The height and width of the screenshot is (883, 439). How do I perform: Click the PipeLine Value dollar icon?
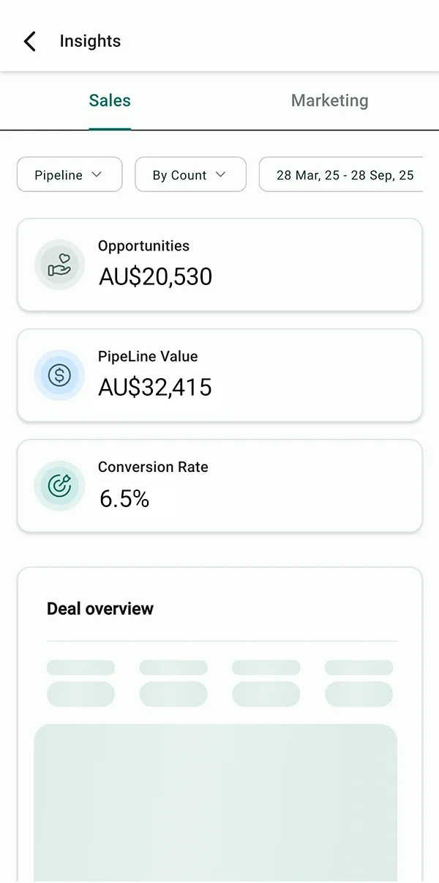tap(59, 375)
